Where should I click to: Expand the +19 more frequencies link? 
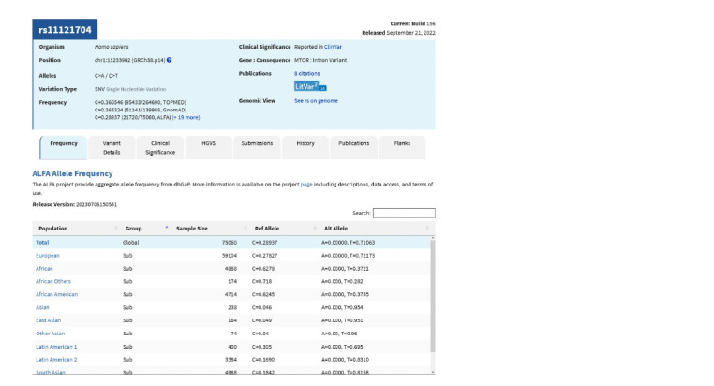pos(186,117)
